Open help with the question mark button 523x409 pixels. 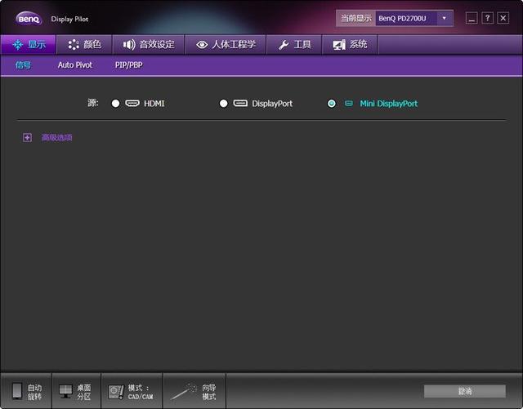487,18
